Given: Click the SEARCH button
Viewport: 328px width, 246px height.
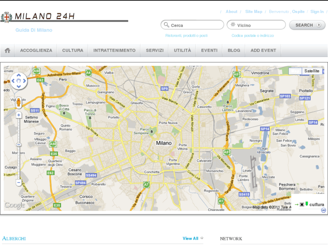Looking at the screenshot, I should [307, 25].
